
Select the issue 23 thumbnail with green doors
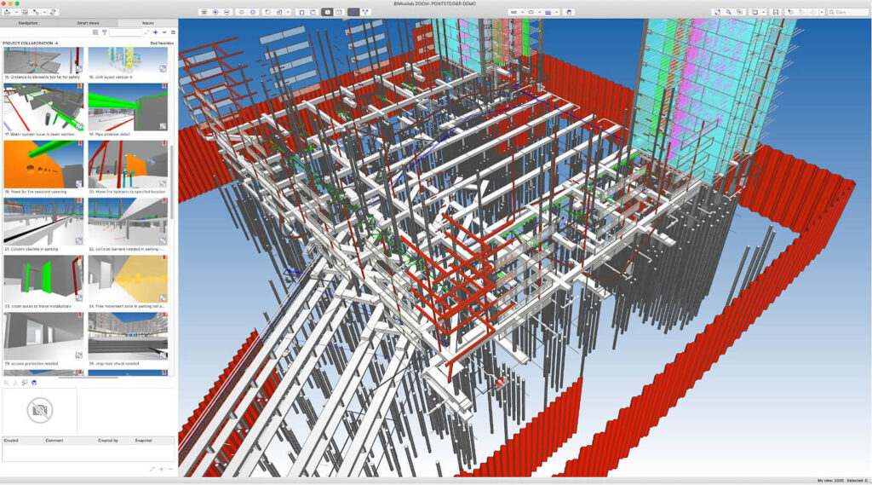[43, 279]
